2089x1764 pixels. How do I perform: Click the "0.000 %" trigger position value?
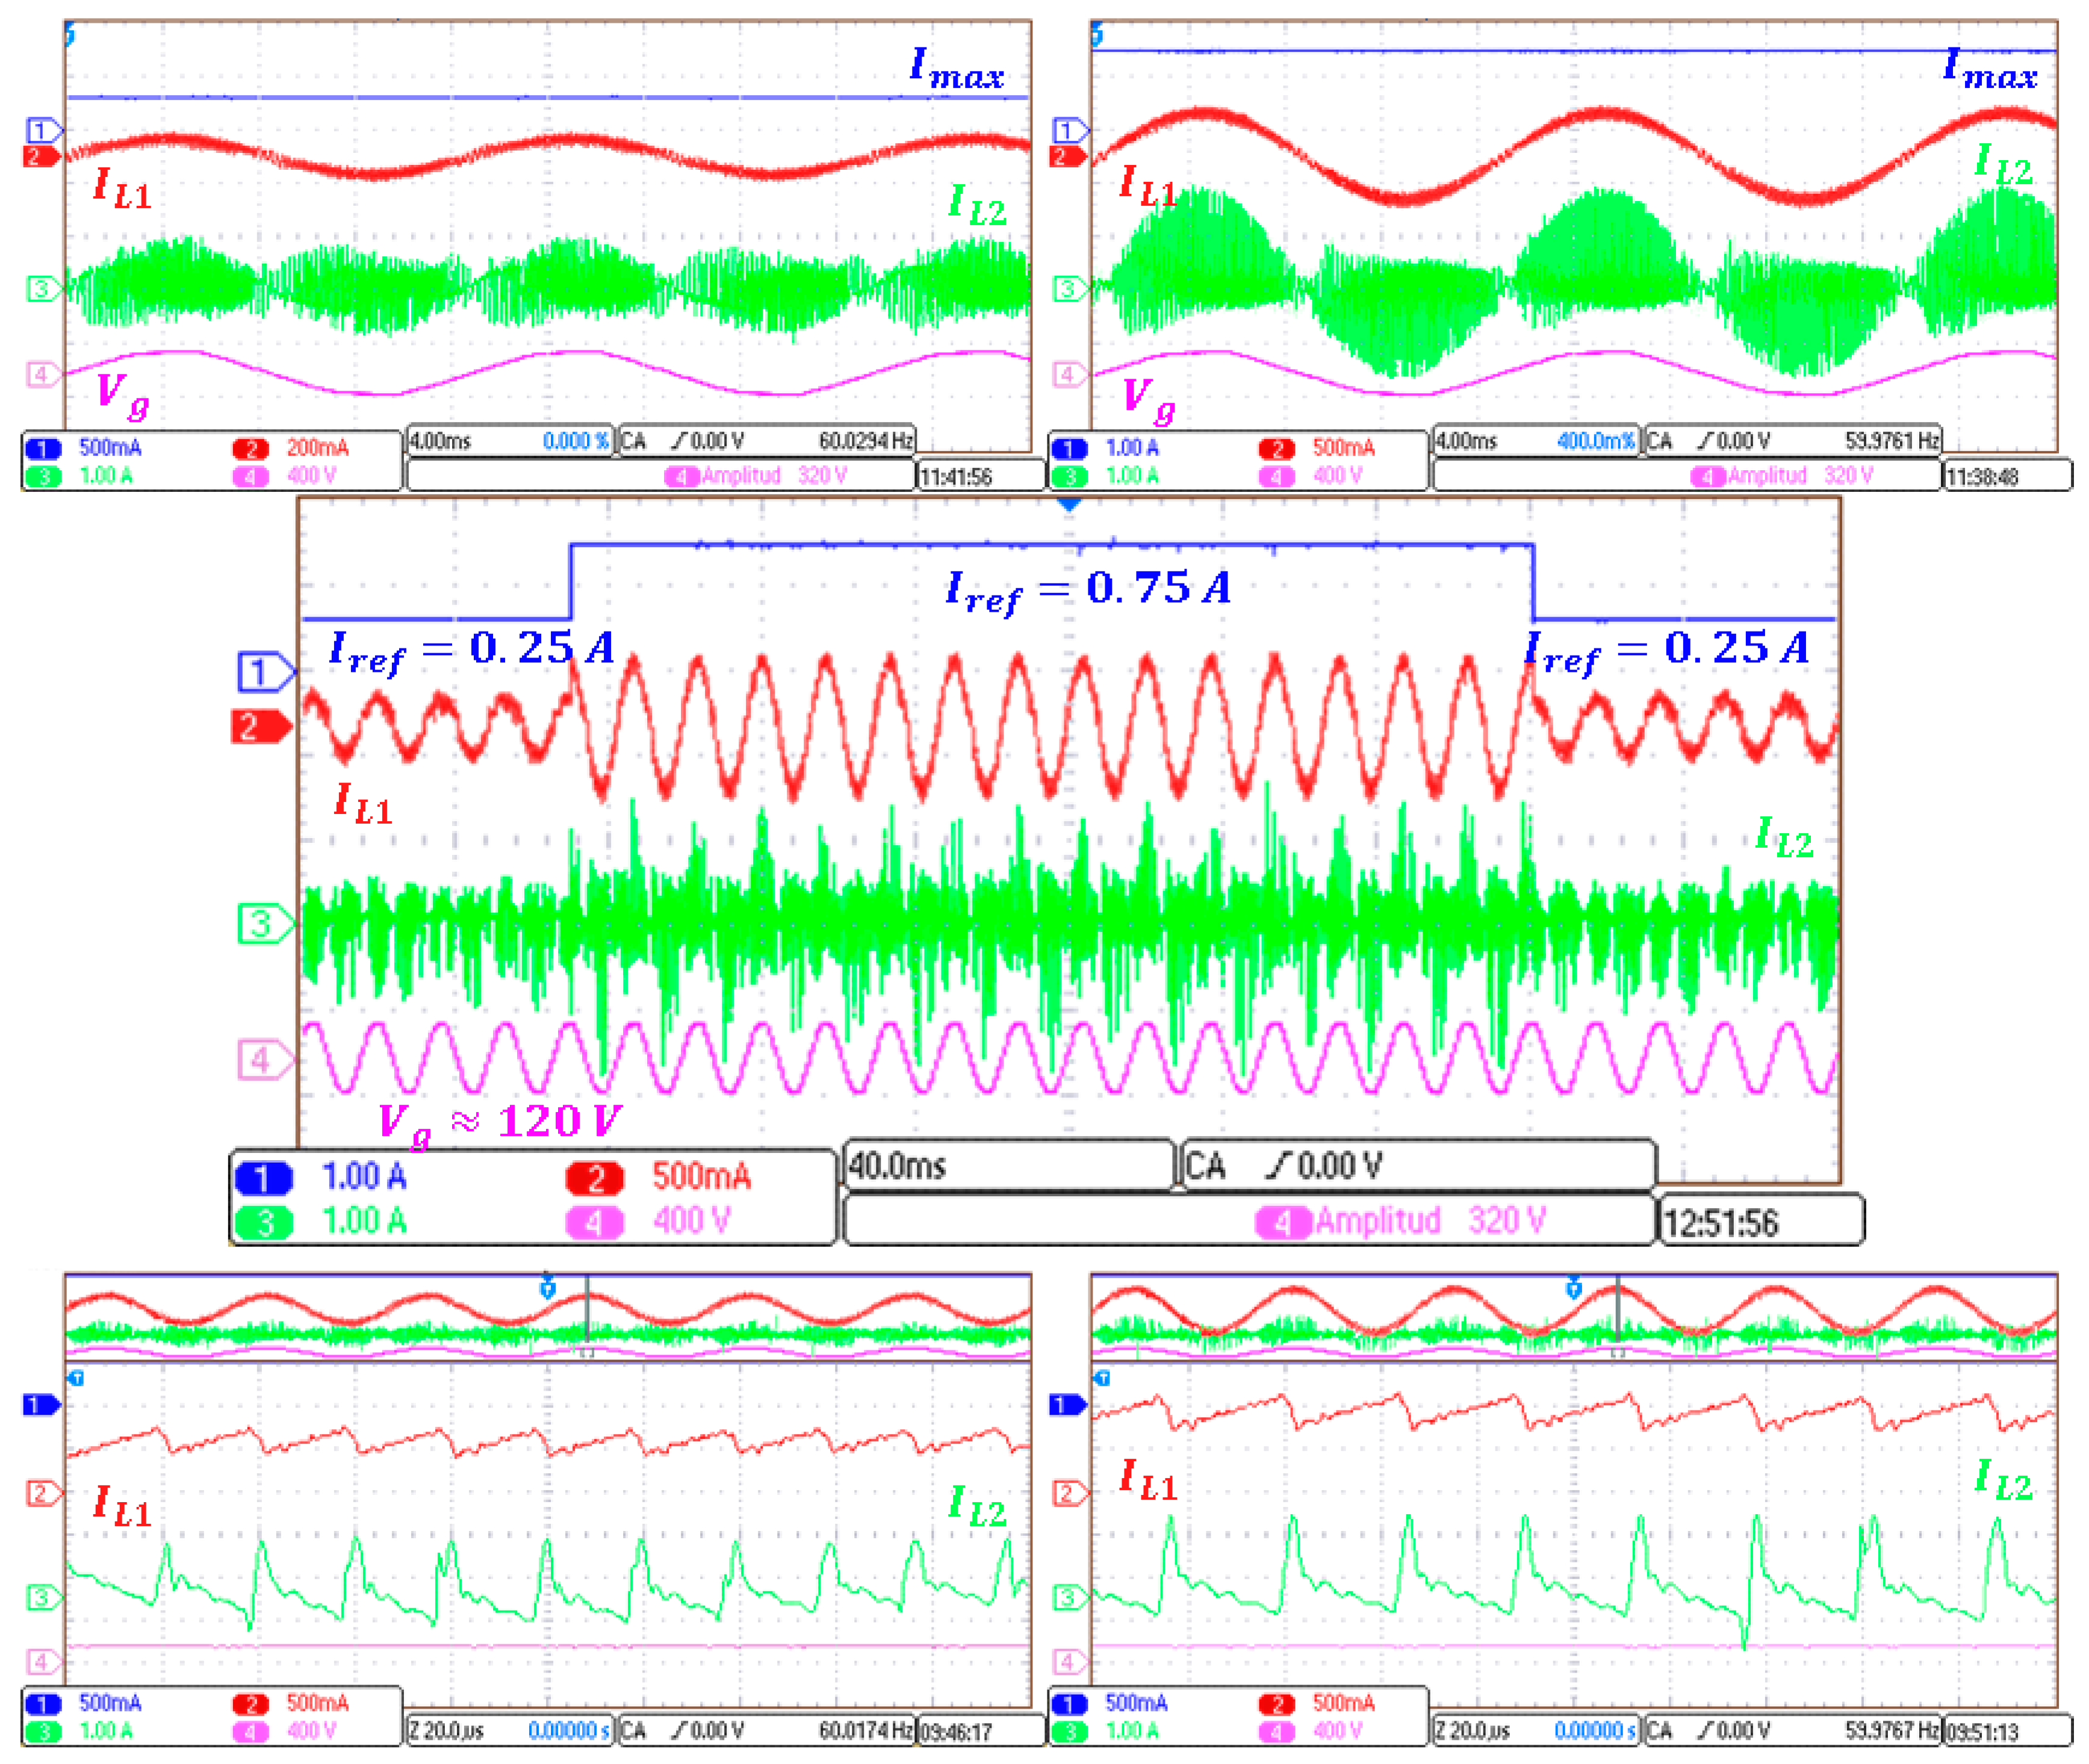pyautogui.click(x=576, y=441)
